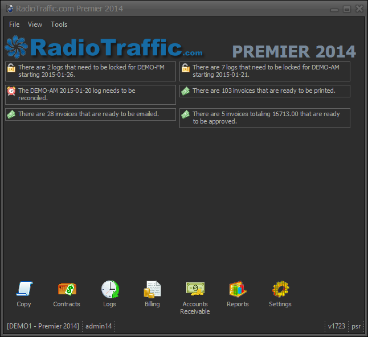Viewport: 368px width, 337px height.
Task: Minimize the RadioTraffic window
Action: 334,9
